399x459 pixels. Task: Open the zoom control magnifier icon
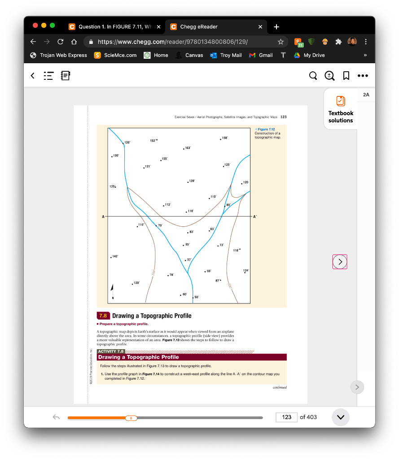click(x=329, y=76)
